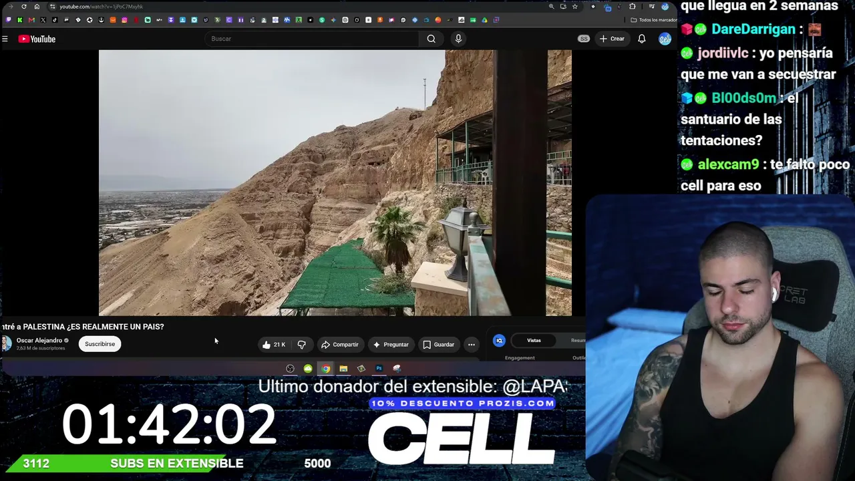The width and height of the screenshot is (855, 481).
Task: Click the Chrome profile avatar in toolbar
Action: 665,7
